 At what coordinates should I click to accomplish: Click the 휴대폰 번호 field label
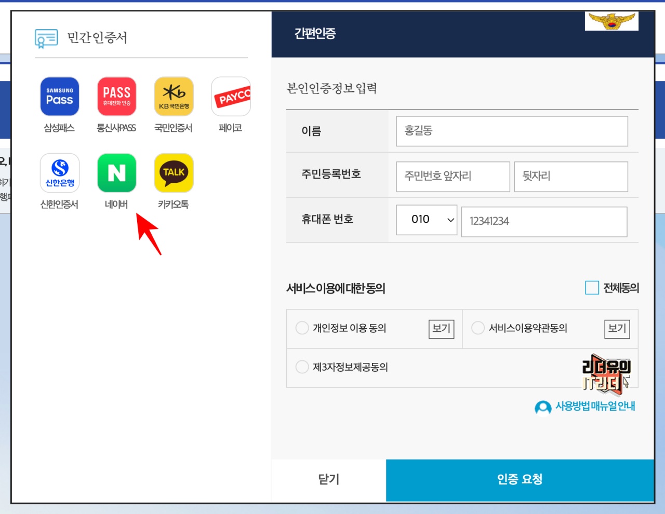point(327,219)
